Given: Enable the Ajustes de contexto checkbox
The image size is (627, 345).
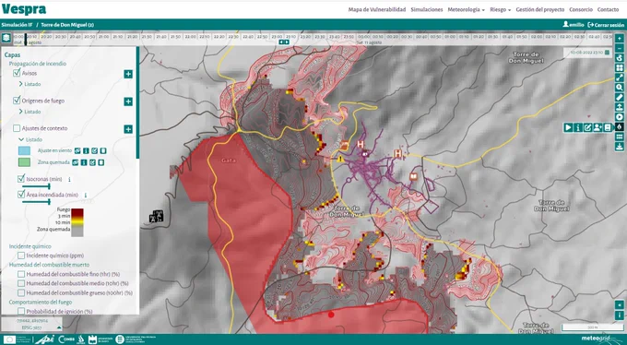Looking at the screenshot, I should tap(17, 128).
